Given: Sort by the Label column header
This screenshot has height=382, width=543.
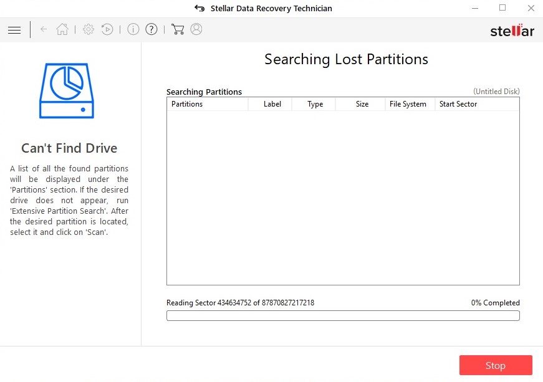Looking at the screenshot, I should (x=270, y=104).
